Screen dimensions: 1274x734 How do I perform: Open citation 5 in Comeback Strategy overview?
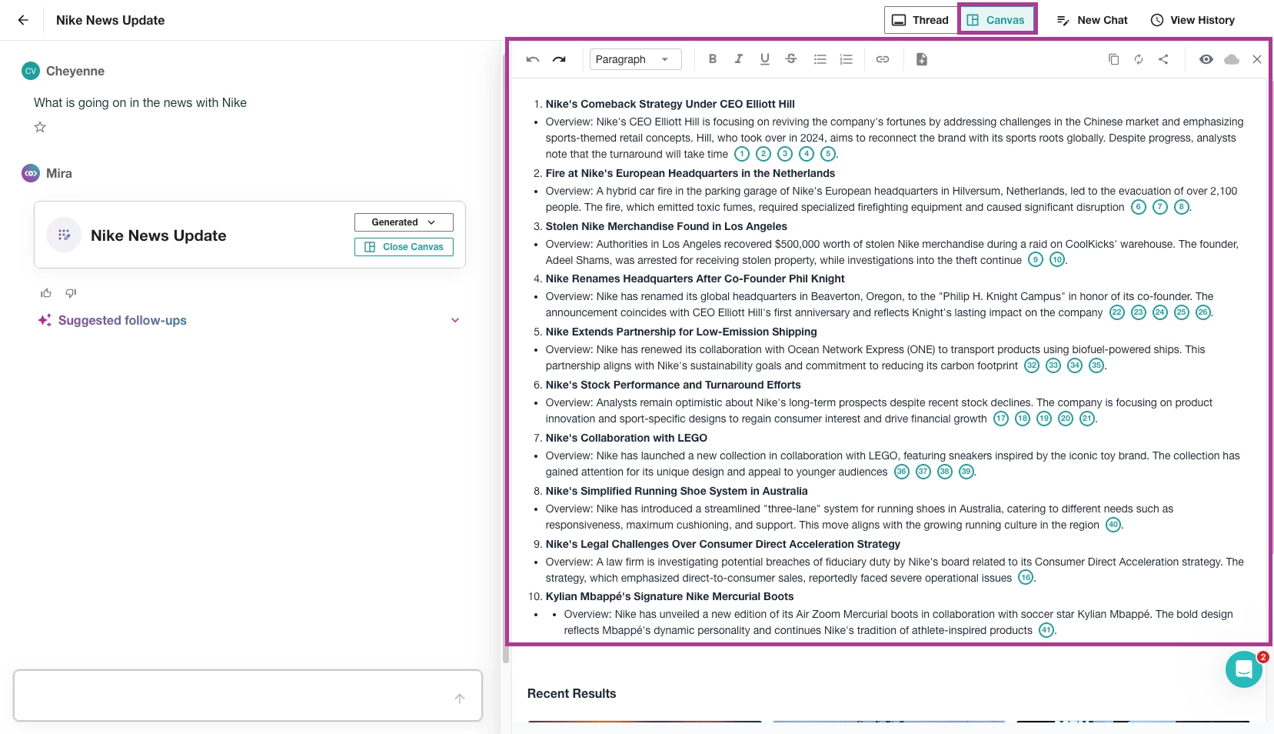(828, 154)
